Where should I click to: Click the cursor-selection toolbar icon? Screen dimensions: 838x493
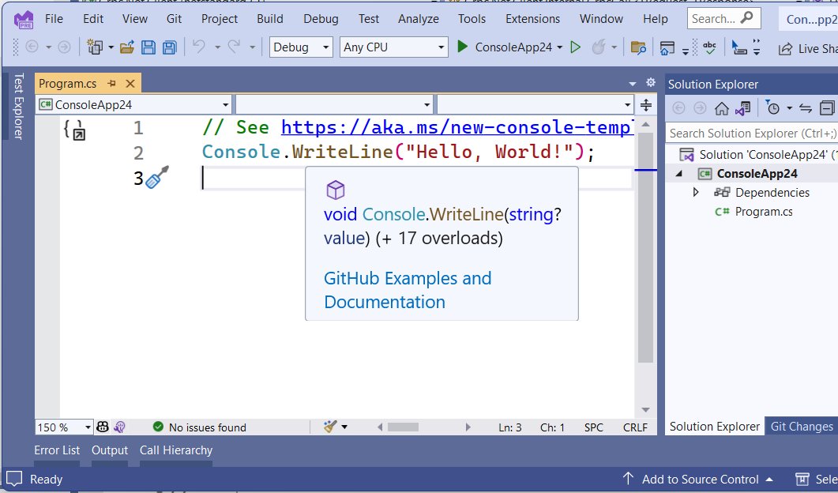pyautogui.click(x=739, y=47)
